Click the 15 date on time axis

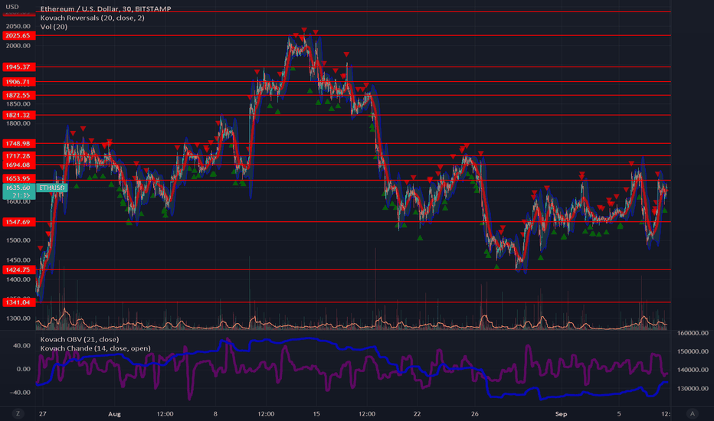coord(316,413)
